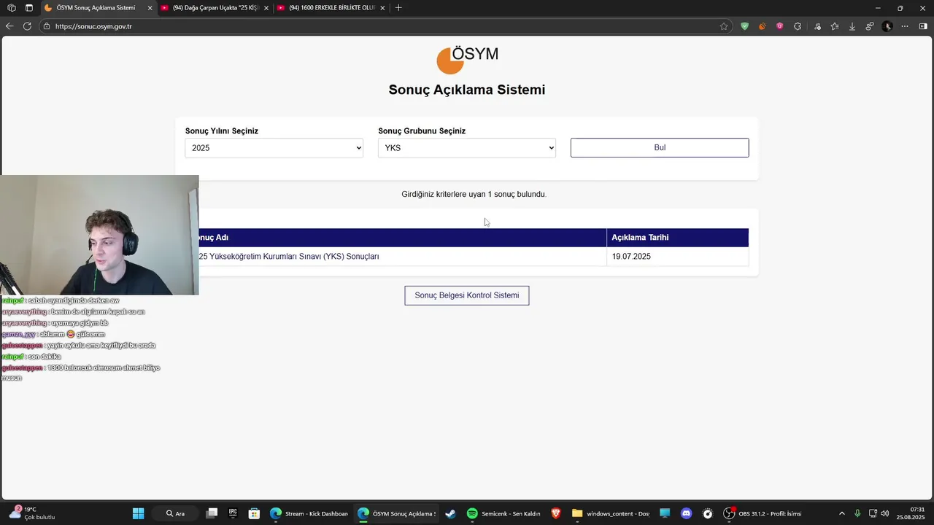Switch to Stream - Kick Dashboard taskbar window
Screen dimensions: 934x525
tap(309, 513)
